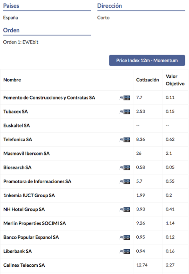Viewport: 189px width, 274px height.
Task: Select Merlin Properties SOCIMI SA
Action: coord(35,223)
